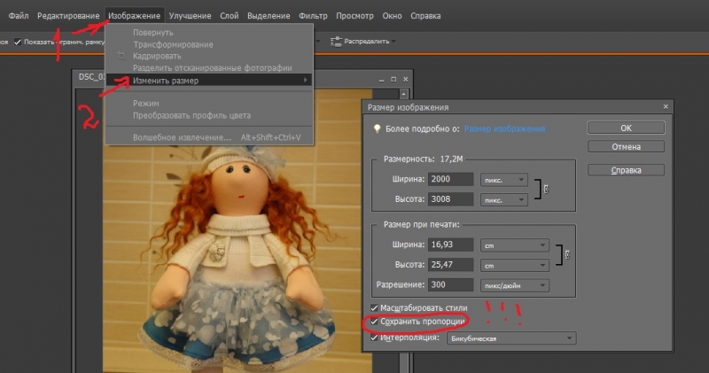Click the pixel Ширина field showing 2000
Viewport: 709px width, 373px height.
click(450, 179)
